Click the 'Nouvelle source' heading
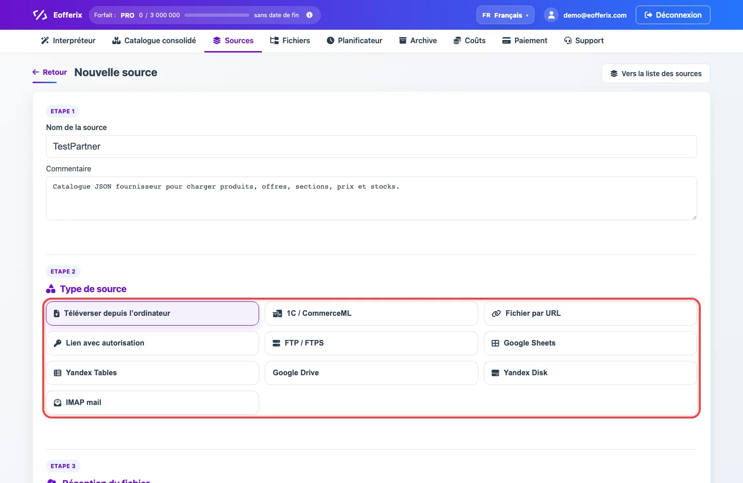Screen dimensions: 743x483 pos(116,72)
